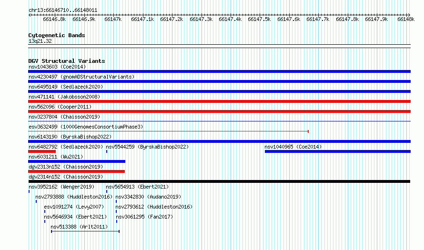Click the blue span line under nsv513388
424x250 pixels.
tap(85, 231)
